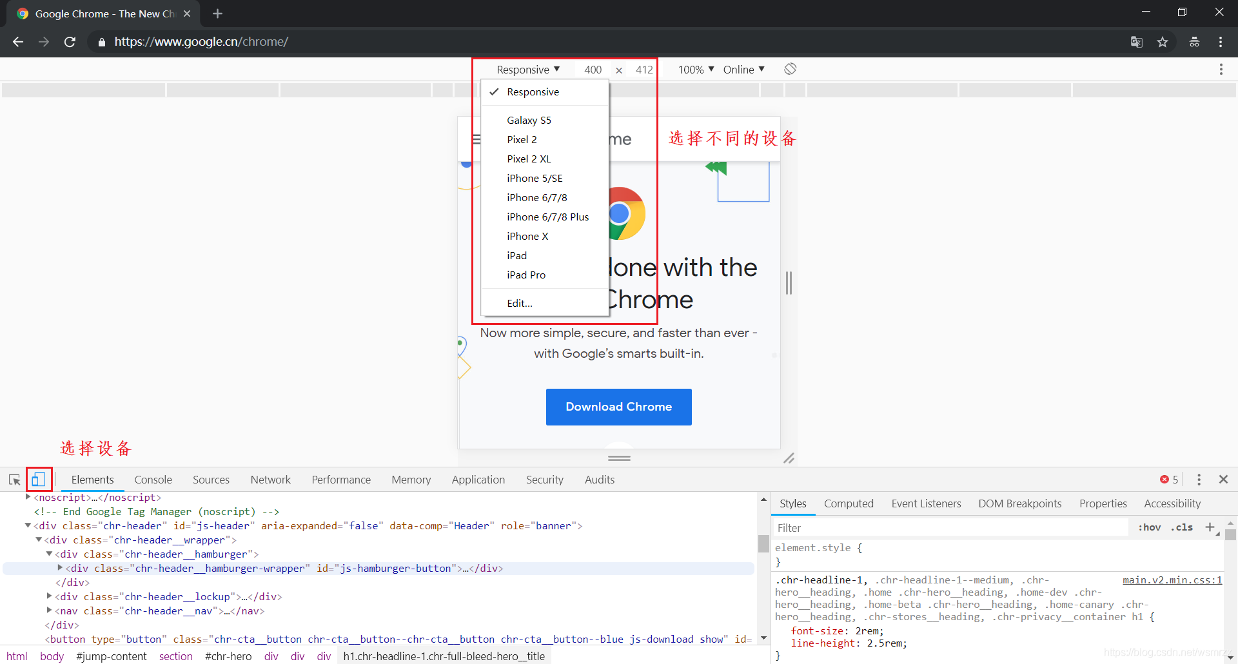This screenshot has width=1238, height=664.
Task: Collapse the chr-header__hamburger div
Action: (x=49, y=554)
